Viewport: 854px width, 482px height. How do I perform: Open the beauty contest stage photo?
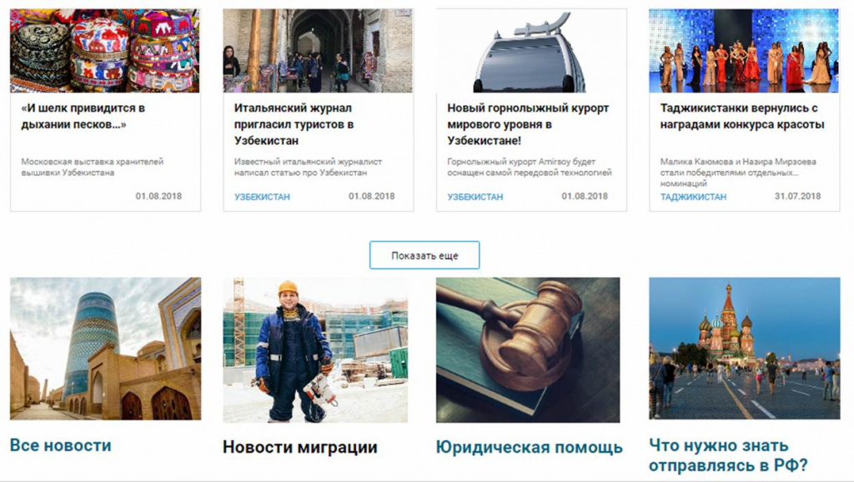coord(744,51)
